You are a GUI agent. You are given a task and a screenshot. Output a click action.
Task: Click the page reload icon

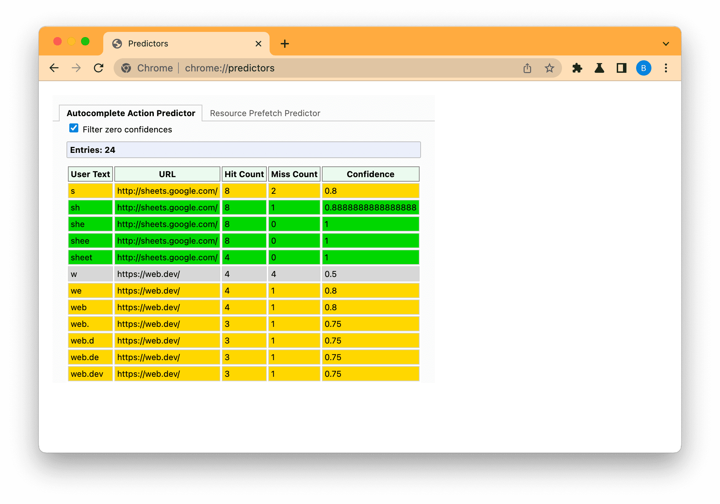(x=98, y=68)
